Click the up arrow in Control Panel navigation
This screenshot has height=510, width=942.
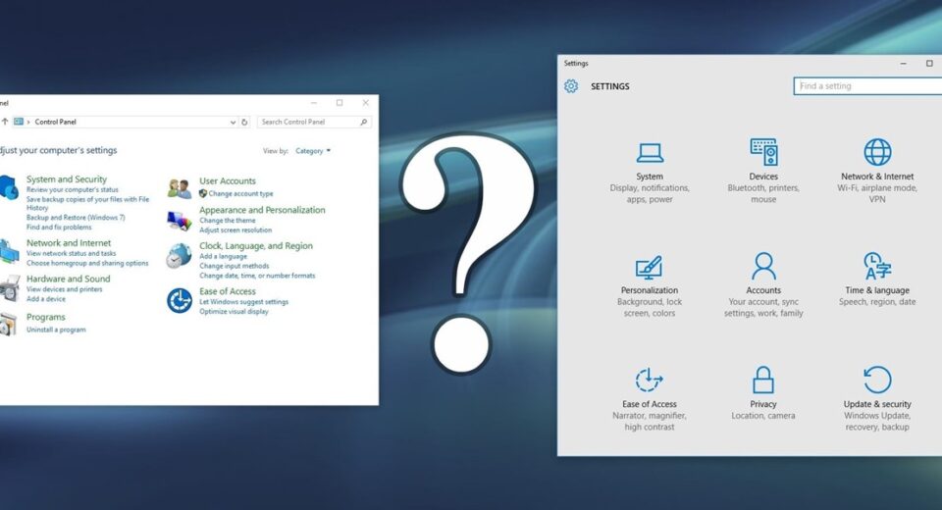point(5,122)
